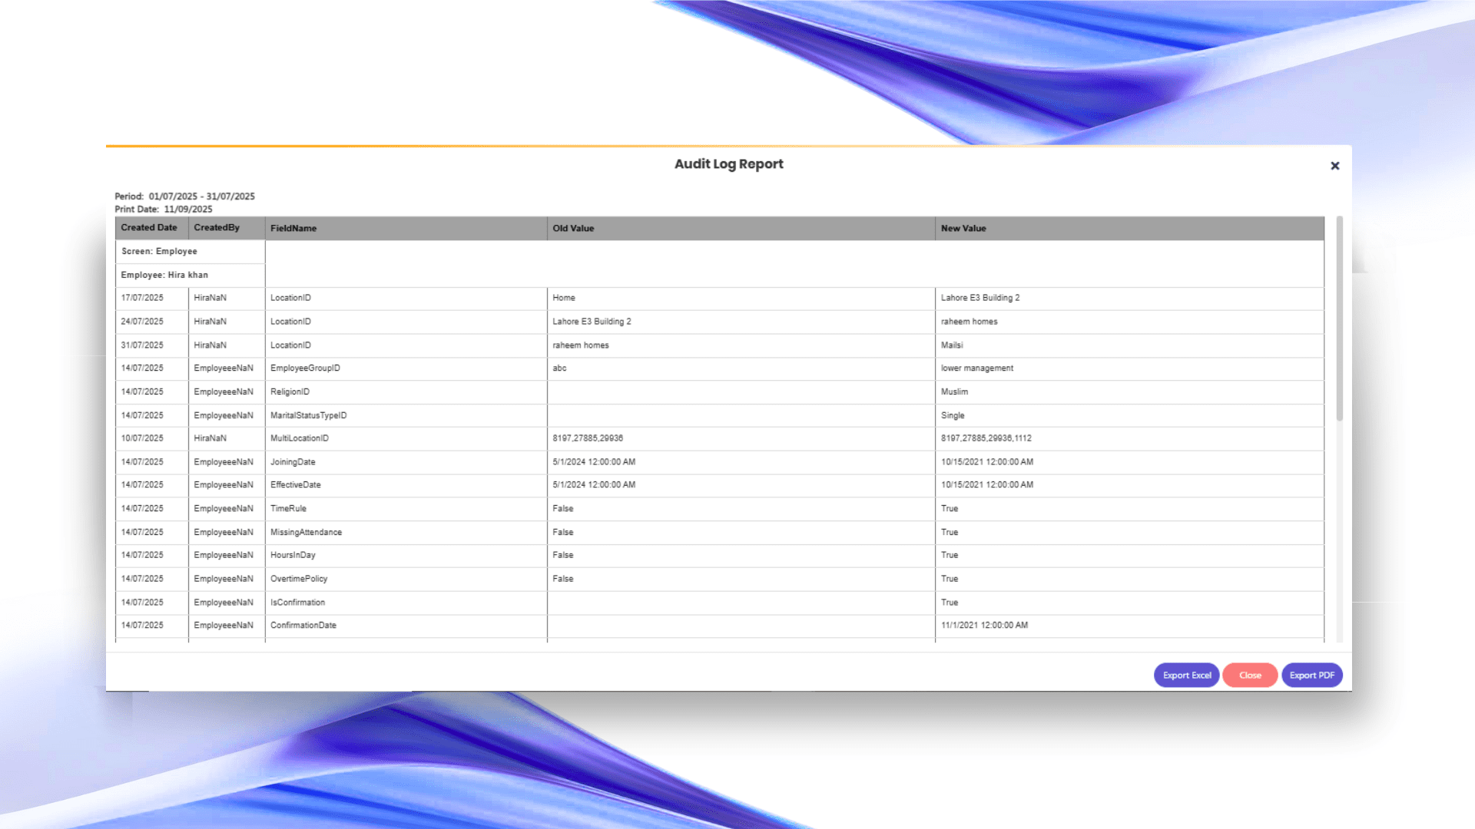Click the CreatedBy column header

tap(217, 228)
